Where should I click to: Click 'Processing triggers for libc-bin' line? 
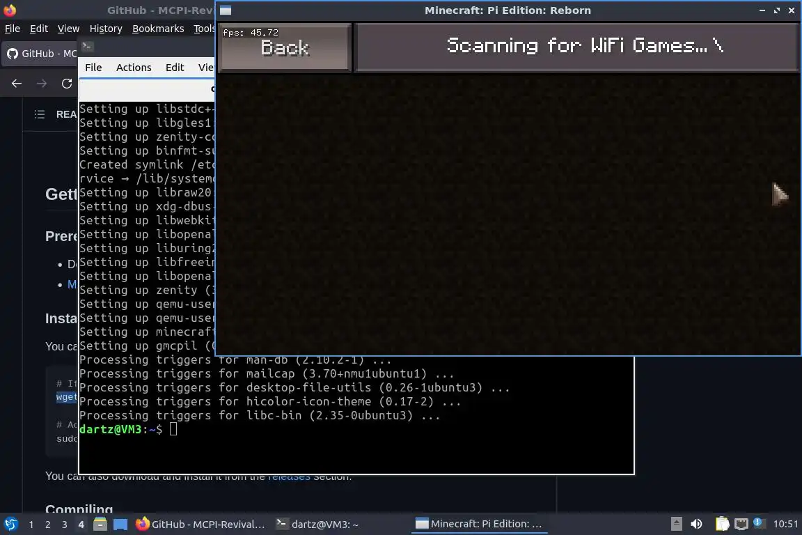260,415
